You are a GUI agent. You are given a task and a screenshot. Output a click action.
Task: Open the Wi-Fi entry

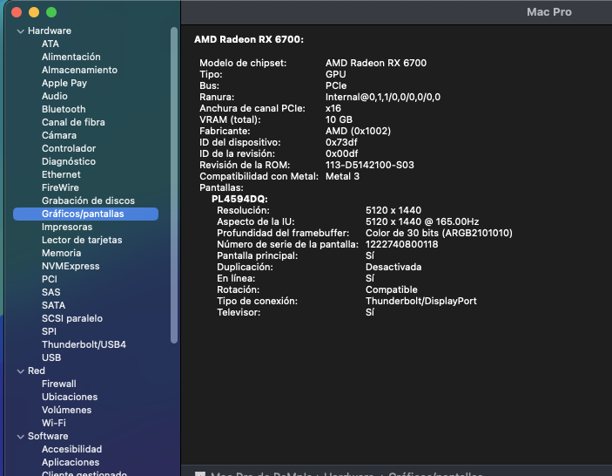click(54, 423)
